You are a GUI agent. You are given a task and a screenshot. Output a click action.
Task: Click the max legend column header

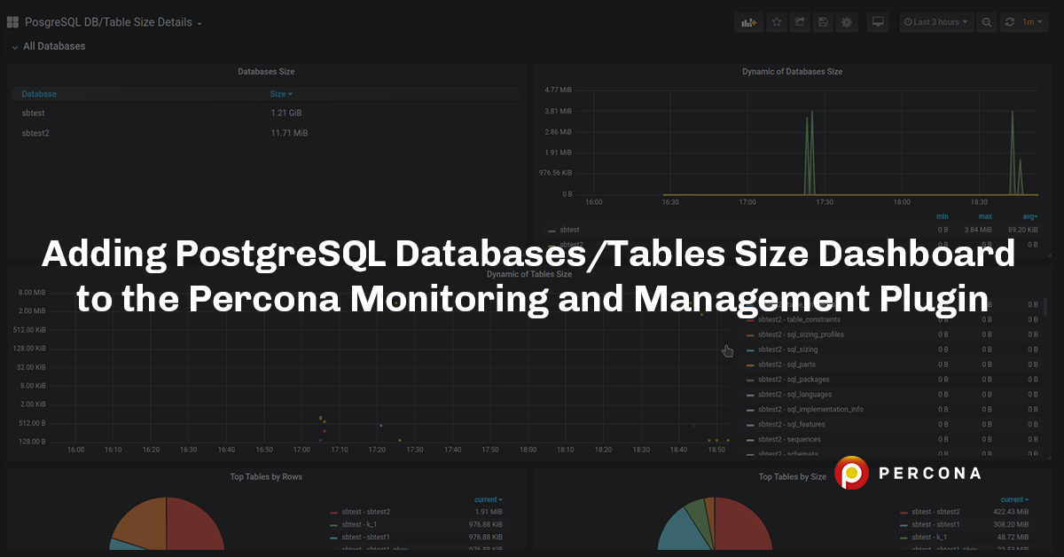point(985,216)
